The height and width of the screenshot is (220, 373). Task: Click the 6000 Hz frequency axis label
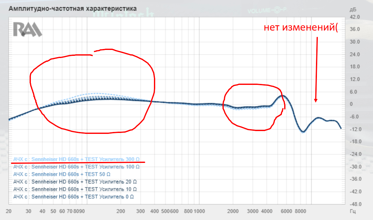click(x=286, y=211)
